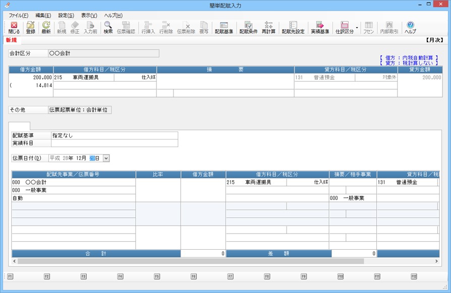Click the 閉じる (Close) toolbar icon
451x293 pixels.
point(14,27)
